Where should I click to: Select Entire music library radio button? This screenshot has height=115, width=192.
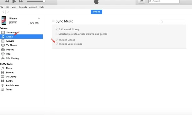pyautogui.click(x=56, y=29)
